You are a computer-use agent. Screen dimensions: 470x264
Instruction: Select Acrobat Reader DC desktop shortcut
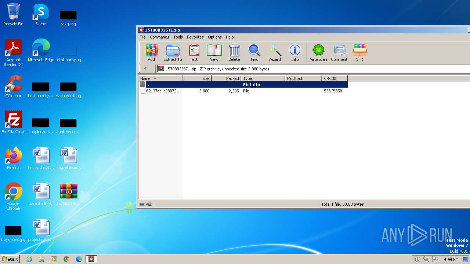click(13, 53)
